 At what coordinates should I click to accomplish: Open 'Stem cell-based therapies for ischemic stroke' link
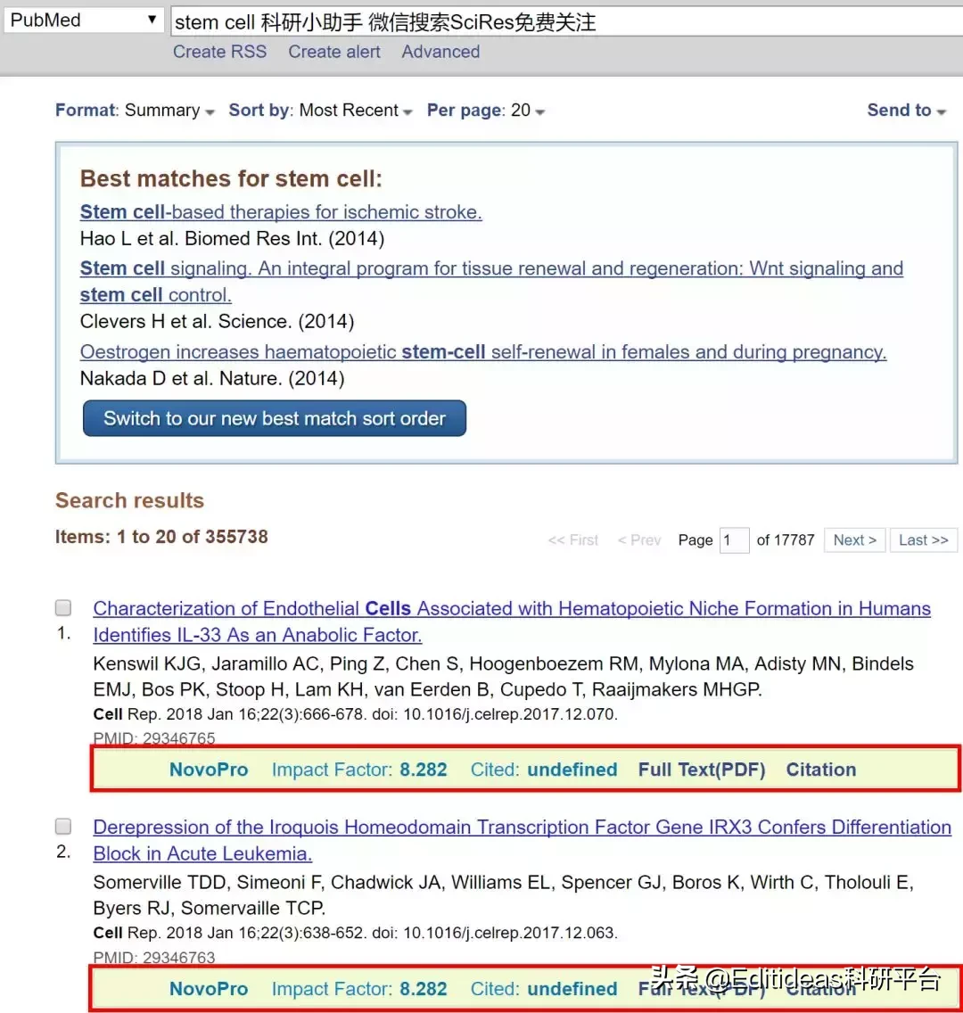click(281, 212)
